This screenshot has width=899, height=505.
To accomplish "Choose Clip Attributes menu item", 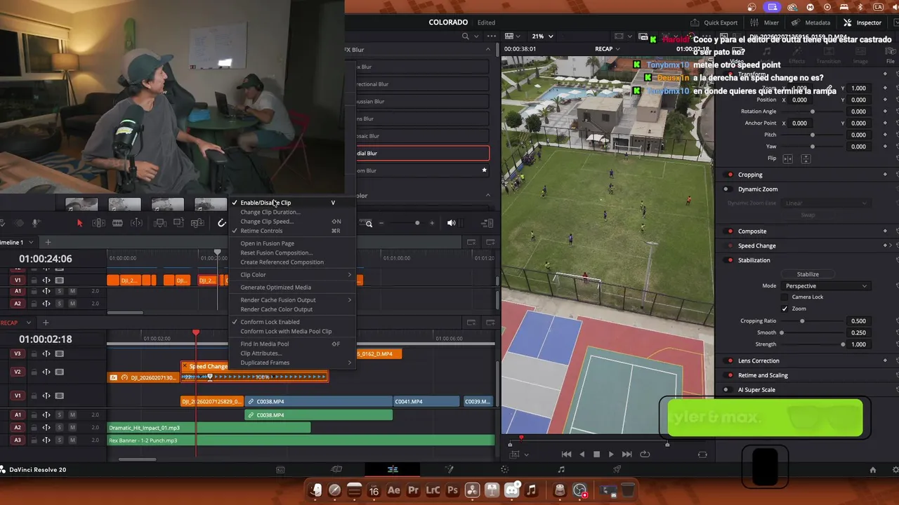I will (292, 353).
